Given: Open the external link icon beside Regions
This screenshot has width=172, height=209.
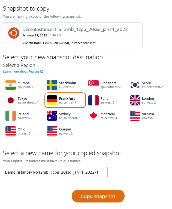Looking at the screenshot, I should click(x=42, y=71).
